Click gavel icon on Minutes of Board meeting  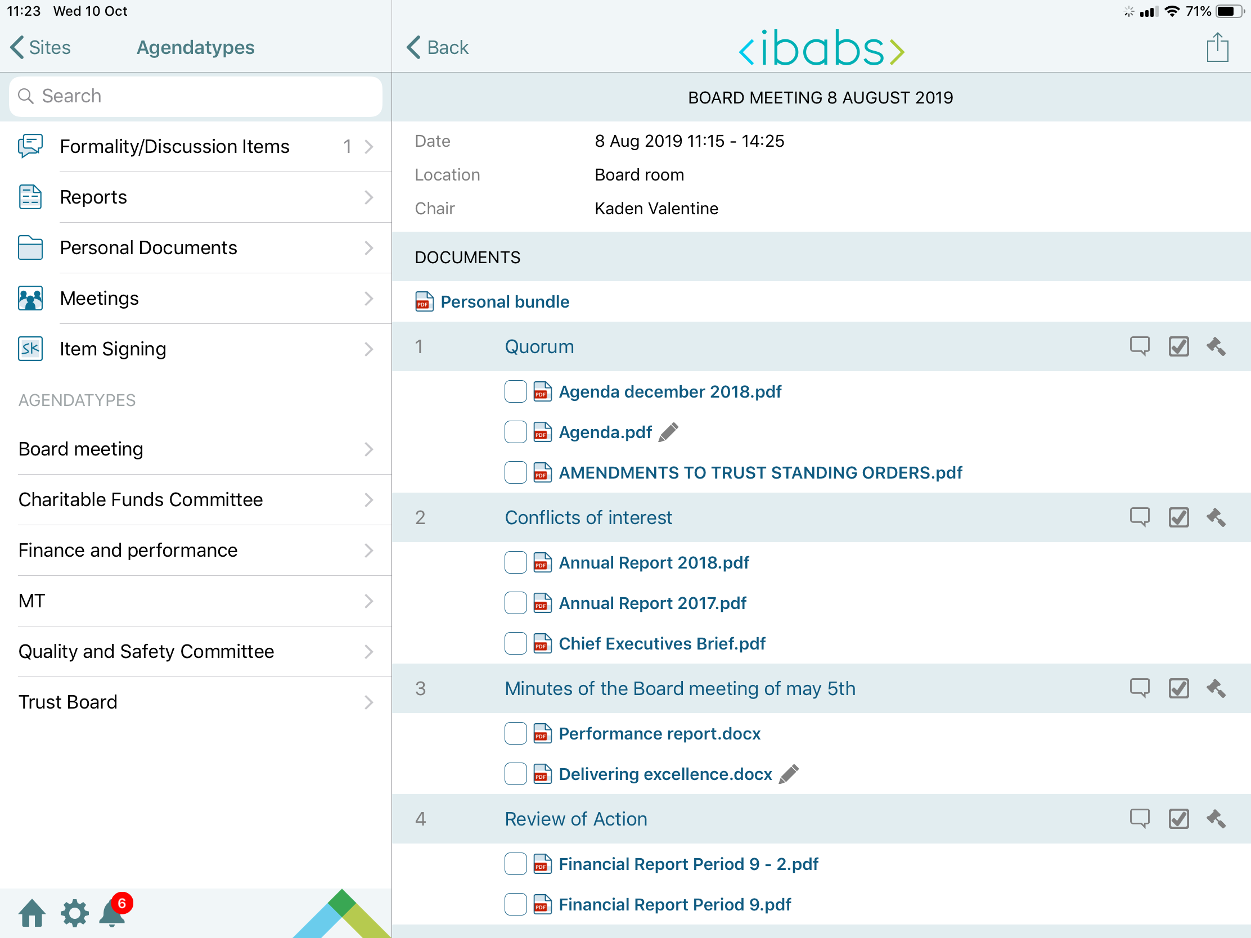coord(1216,688)
